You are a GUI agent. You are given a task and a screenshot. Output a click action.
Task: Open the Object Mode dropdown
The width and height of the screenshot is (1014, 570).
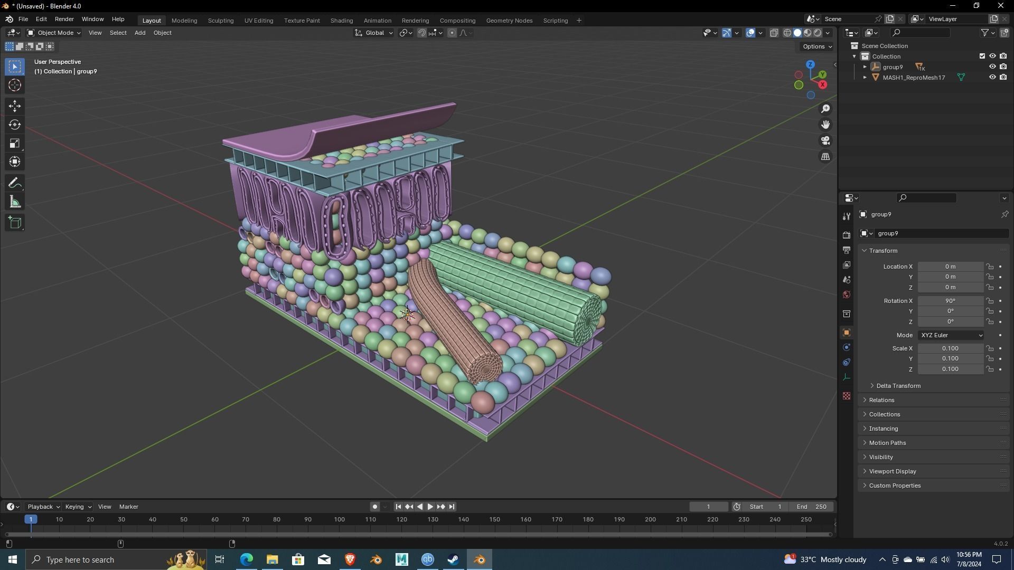pyautogui.click(x=54, y=33)
